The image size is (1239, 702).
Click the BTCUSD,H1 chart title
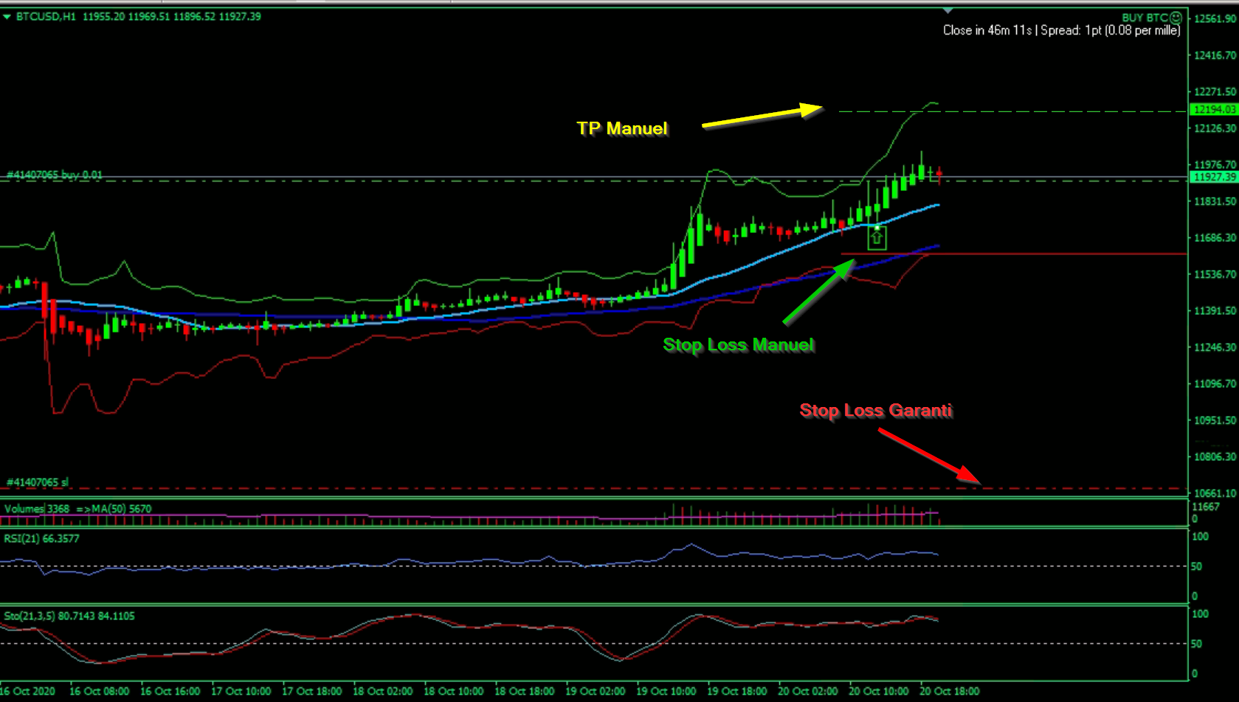(x=46, y=16)
